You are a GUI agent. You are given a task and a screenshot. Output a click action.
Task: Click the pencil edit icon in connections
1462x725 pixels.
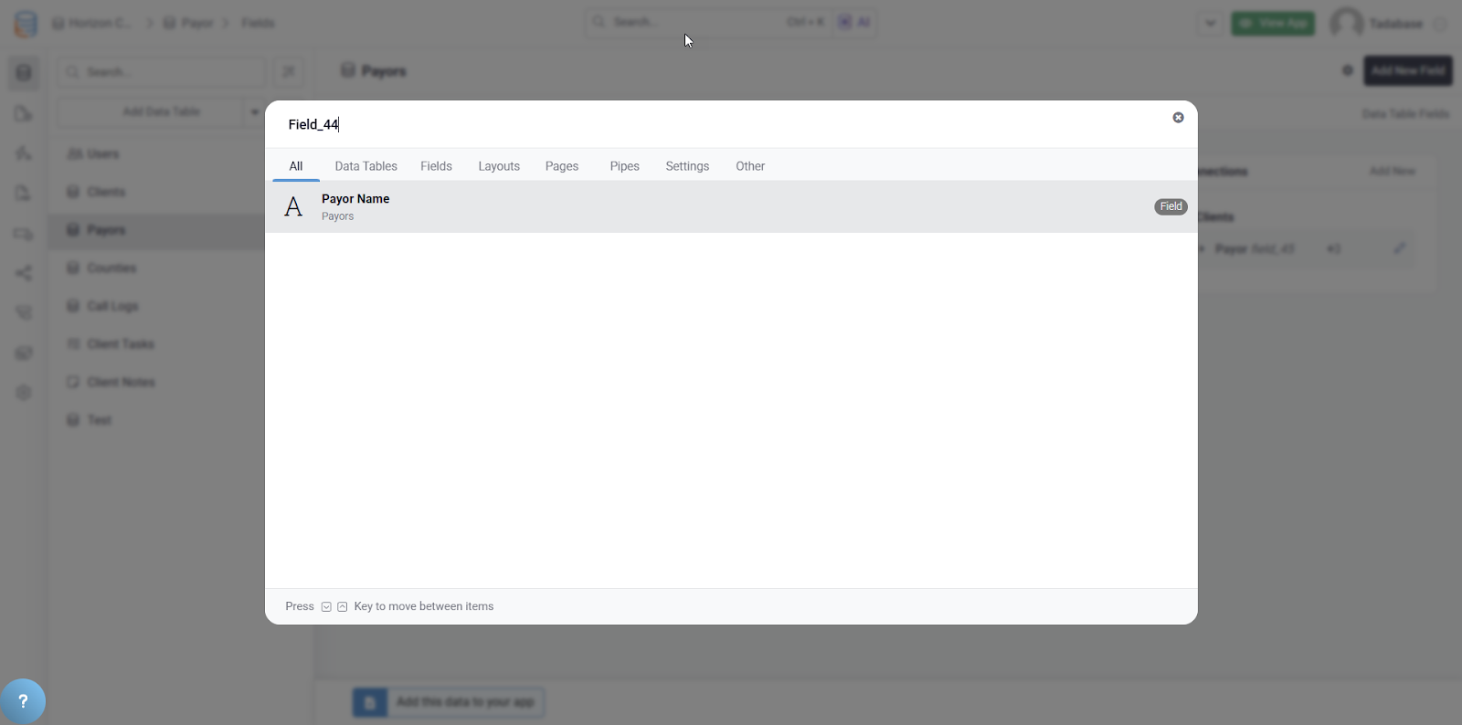tap(1399, 248)
